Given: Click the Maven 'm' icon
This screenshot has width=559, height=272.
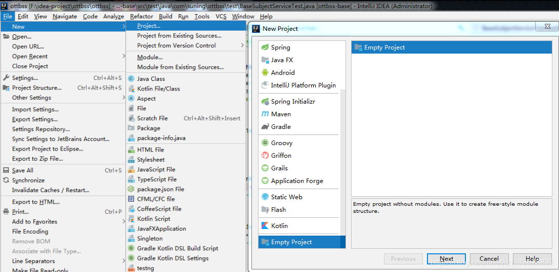Looking at the screenshot, I should pos(265,114).
